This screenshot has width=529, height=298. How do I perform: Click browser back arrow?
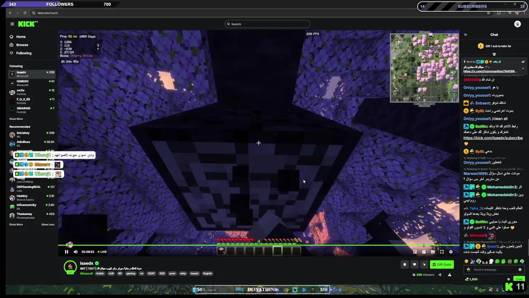10,13
